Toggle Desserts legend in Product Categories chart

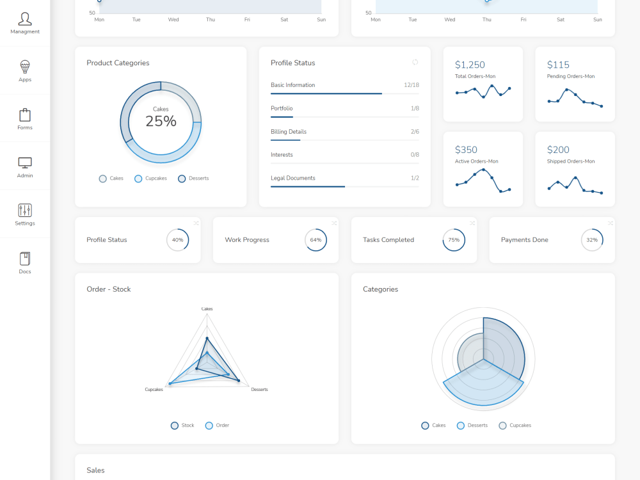(x=193, y=179)
